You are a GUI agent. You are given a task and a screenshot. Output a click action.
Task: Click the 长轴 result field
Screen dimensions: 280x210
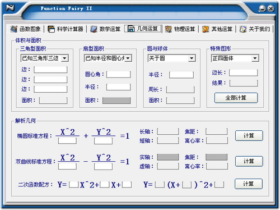click(168, 131)
